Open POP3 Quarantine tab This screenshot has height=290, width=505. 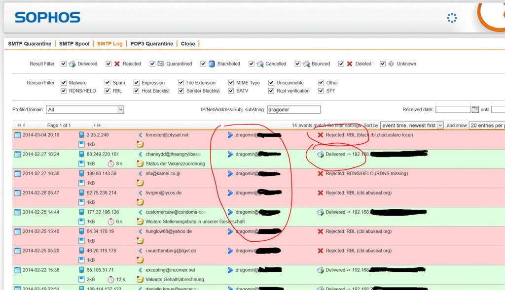click(152, 44)
